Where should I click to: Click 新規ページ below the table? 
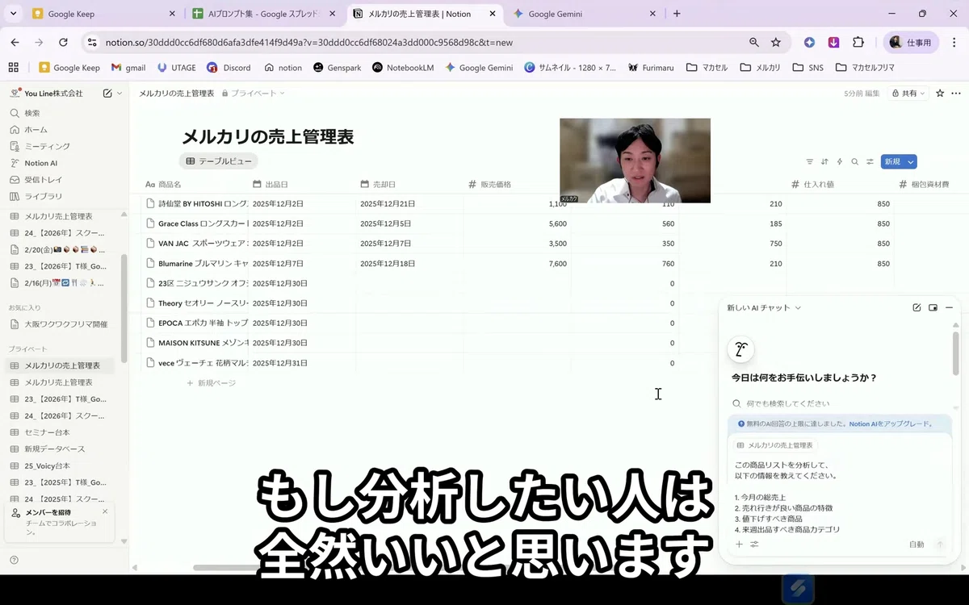[212, 383]
